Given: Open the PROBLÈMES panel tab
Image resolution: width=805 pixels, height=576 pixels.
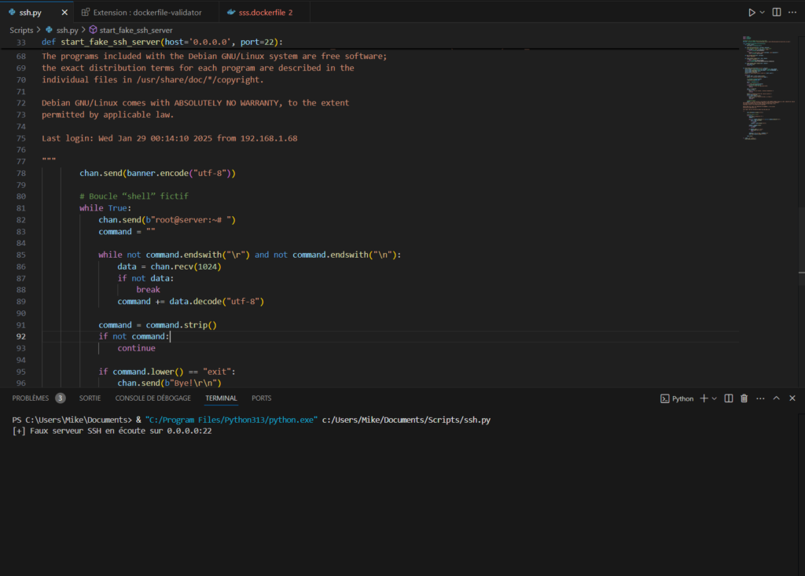Looking at the screenshot, I should coord(31,398).
